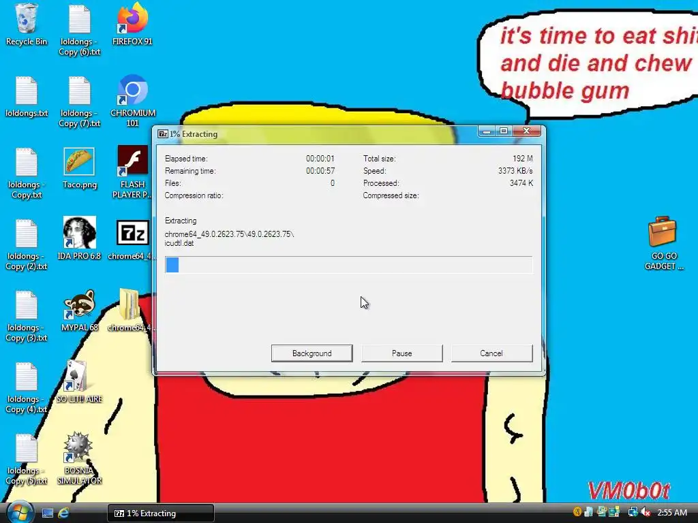698x523 pixels.
Task: Click the Total size value 192 M
Action: coord(522,158)
